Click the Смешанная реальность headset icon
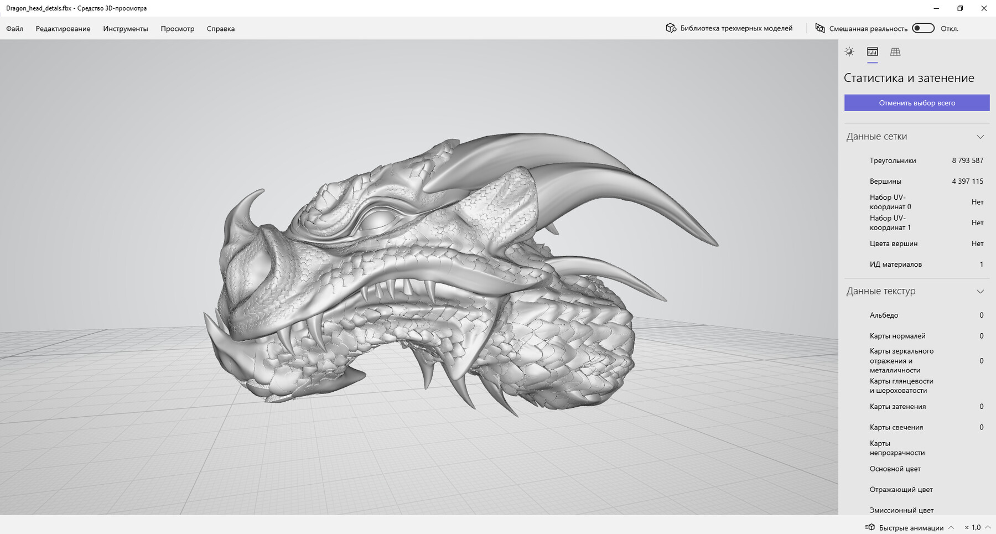 pyautogui.click(x=821, y=28)
